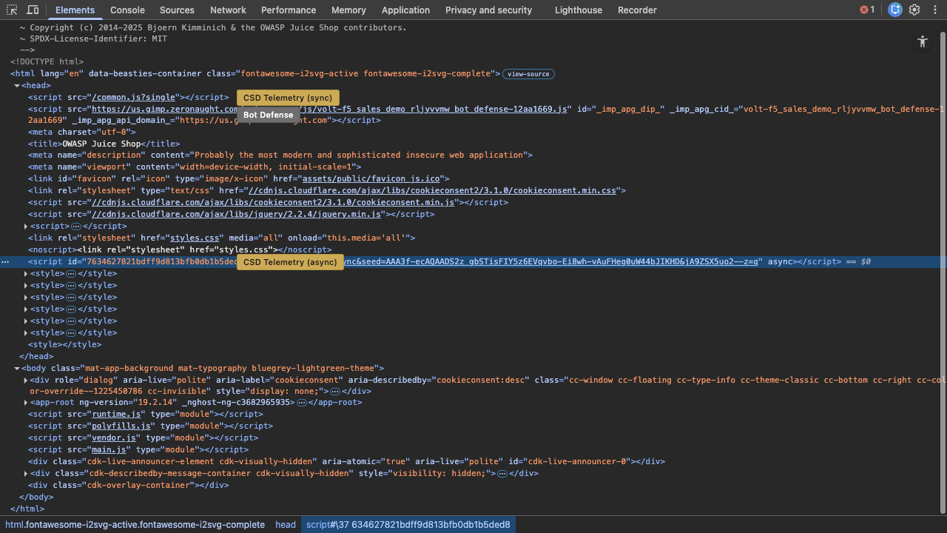Collapse the head element tree node

(16, 85)
